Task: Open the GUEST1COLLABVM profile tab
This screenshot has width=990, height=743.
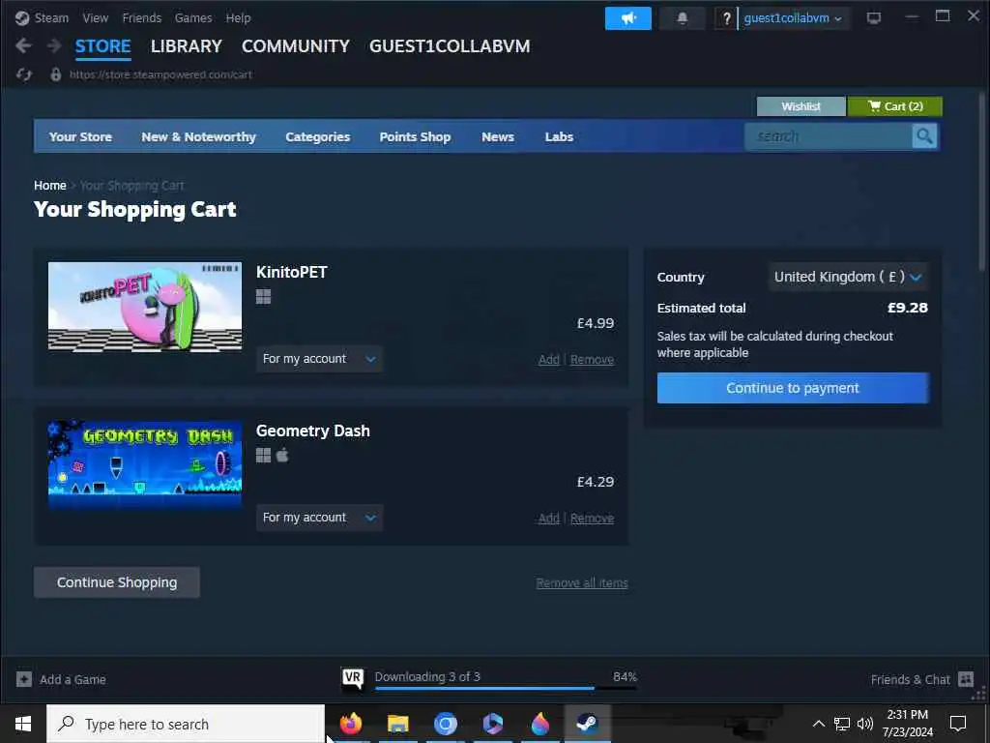Action: pos(450,46)
